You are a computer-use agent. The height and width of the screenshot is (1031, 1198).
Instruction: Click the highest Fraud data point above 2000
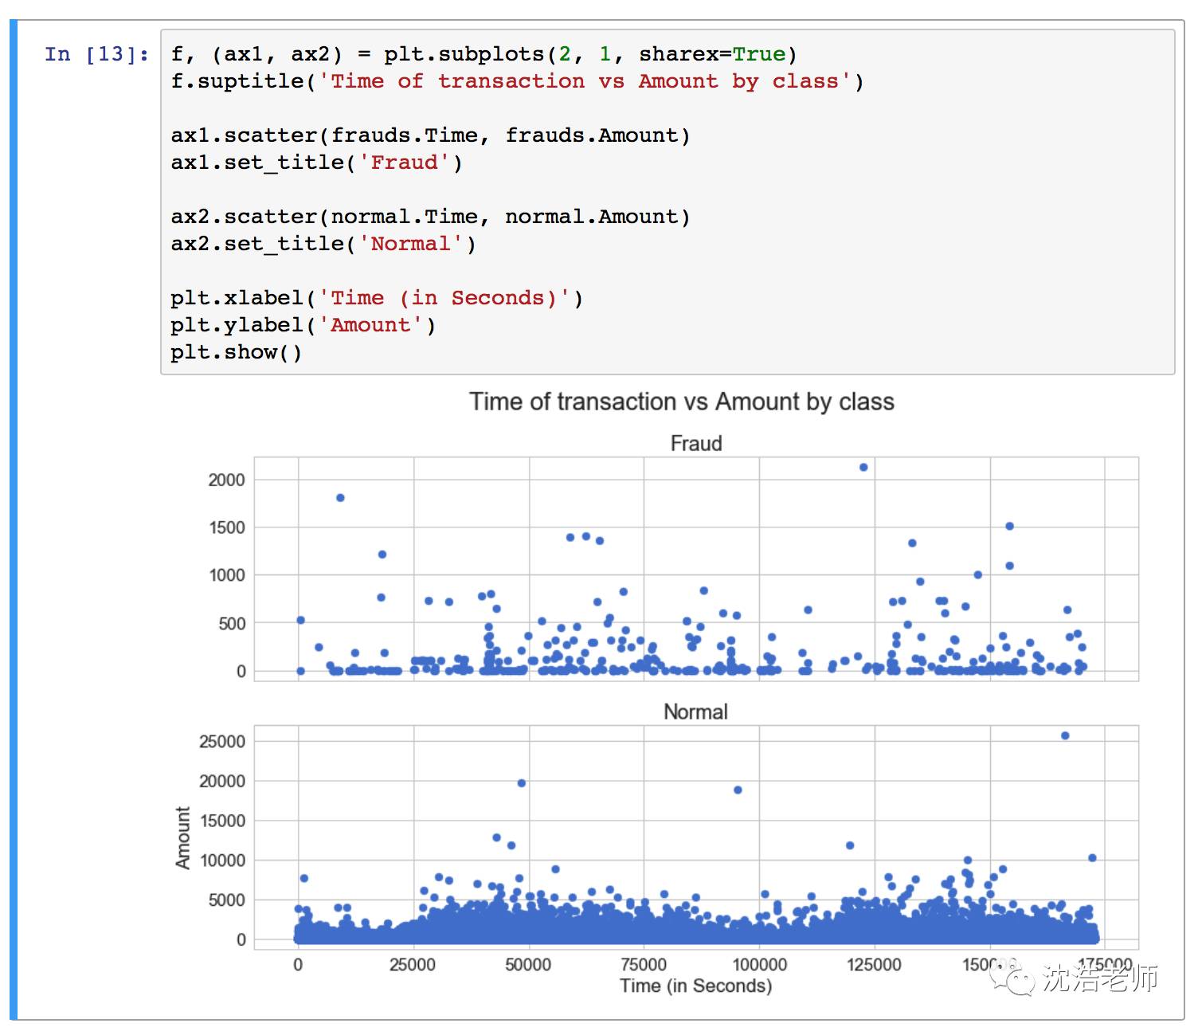(x=863, y=468)
